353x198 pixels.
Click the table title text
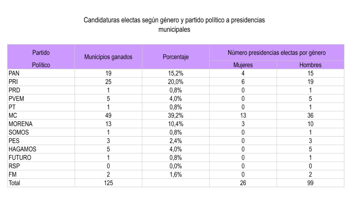point(174,25)
